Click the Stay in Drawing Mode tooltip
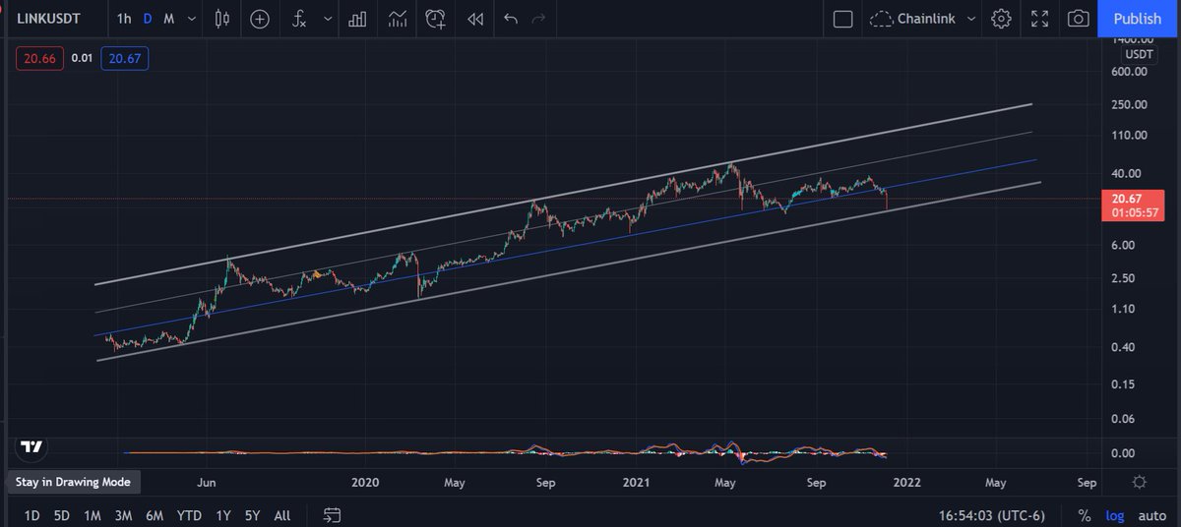Viewport: 1181px width, 527px height. [x=74, y=483]
